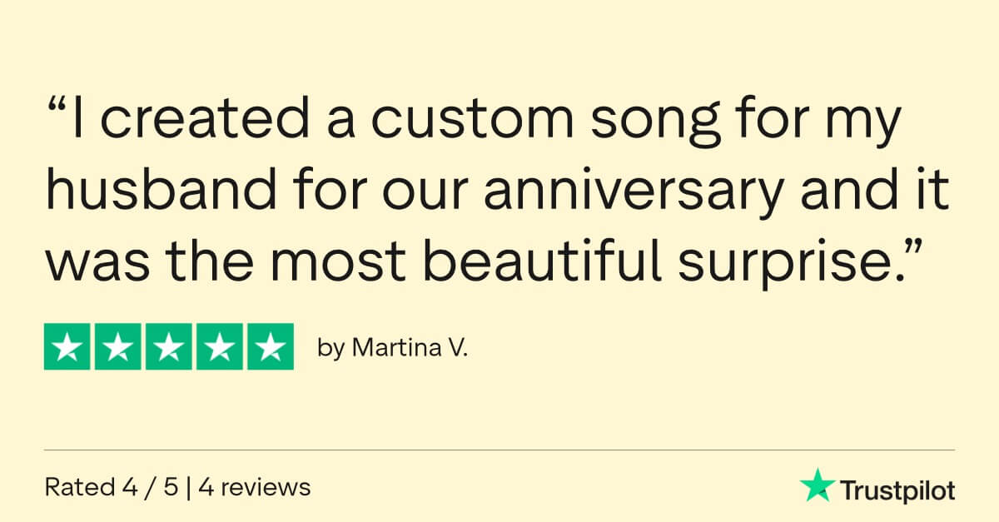
Task: Click the Trustpilot brand name text
Action: coord(897,490)
